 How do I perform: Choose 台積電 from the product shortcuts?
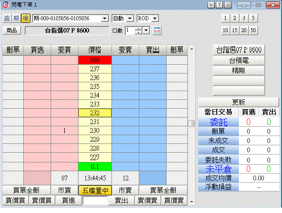[239, 60]
